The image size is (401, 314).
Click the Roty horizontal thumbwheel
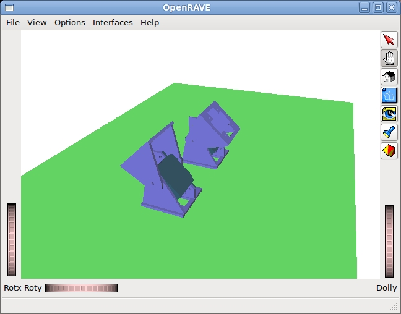pyautogui.click(x=81, y=288)
